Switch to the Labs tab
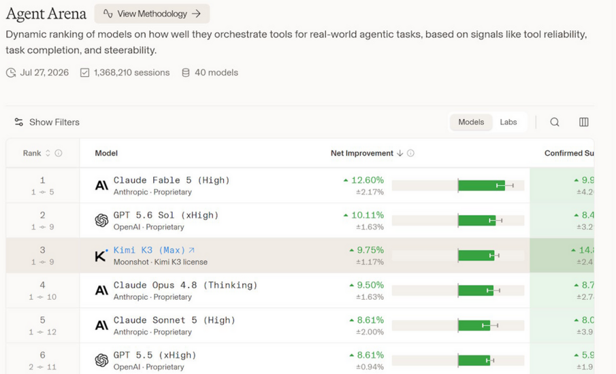The height and width of the screenshot is (374, 616). tap(508, 122)
